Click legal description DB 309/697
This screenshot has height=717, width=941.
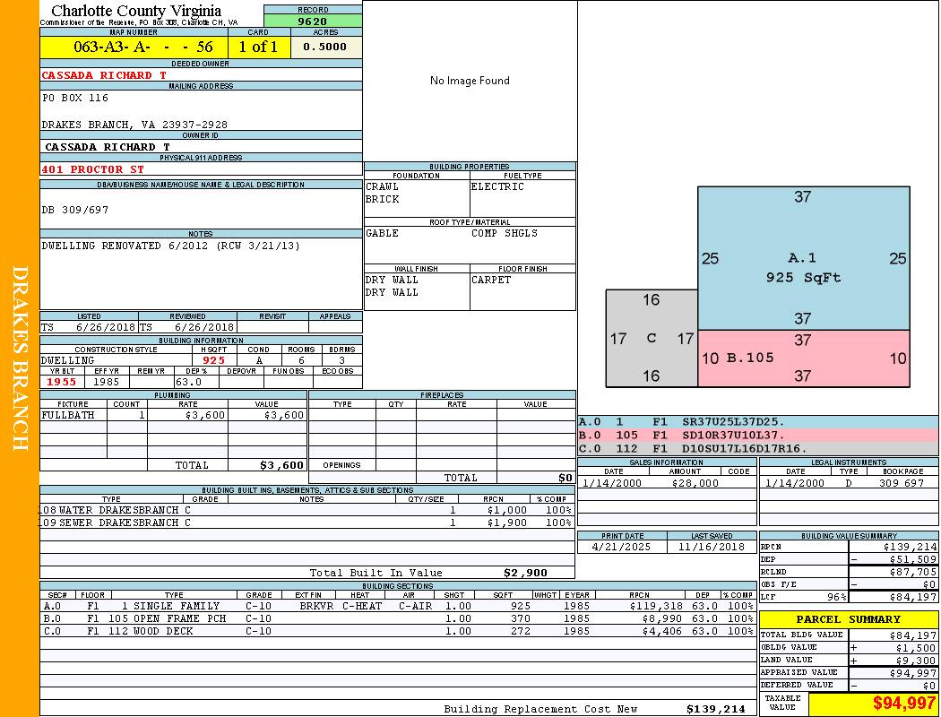75,210
